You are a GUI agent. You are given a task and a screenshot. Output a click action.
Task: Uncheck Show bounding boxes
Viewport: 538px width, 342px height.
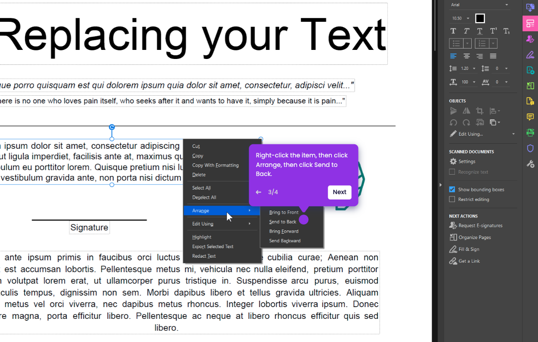(x=452, y=189)
